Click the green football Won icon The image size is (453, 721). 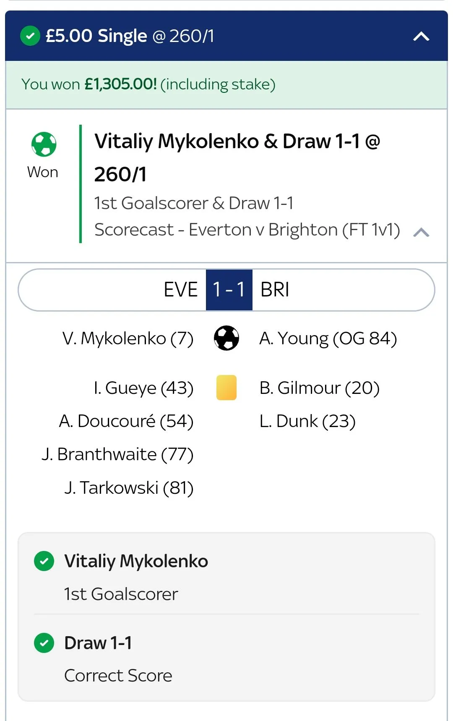point(44,144)
